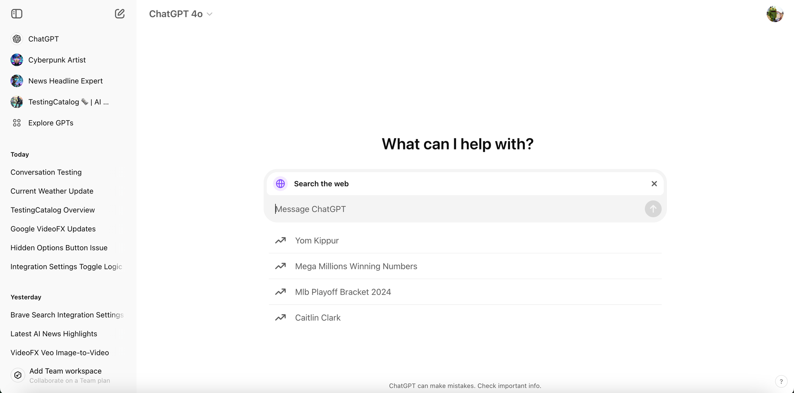
Task: Click the trending icon beside Caitlin Clark
Action: pos(281,318)
